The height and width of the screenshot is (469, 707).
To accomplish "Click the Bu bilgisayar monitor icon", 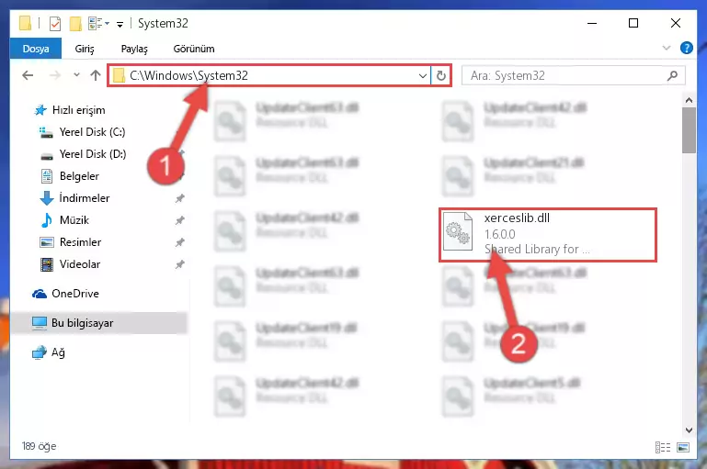I will coord(40,323).
